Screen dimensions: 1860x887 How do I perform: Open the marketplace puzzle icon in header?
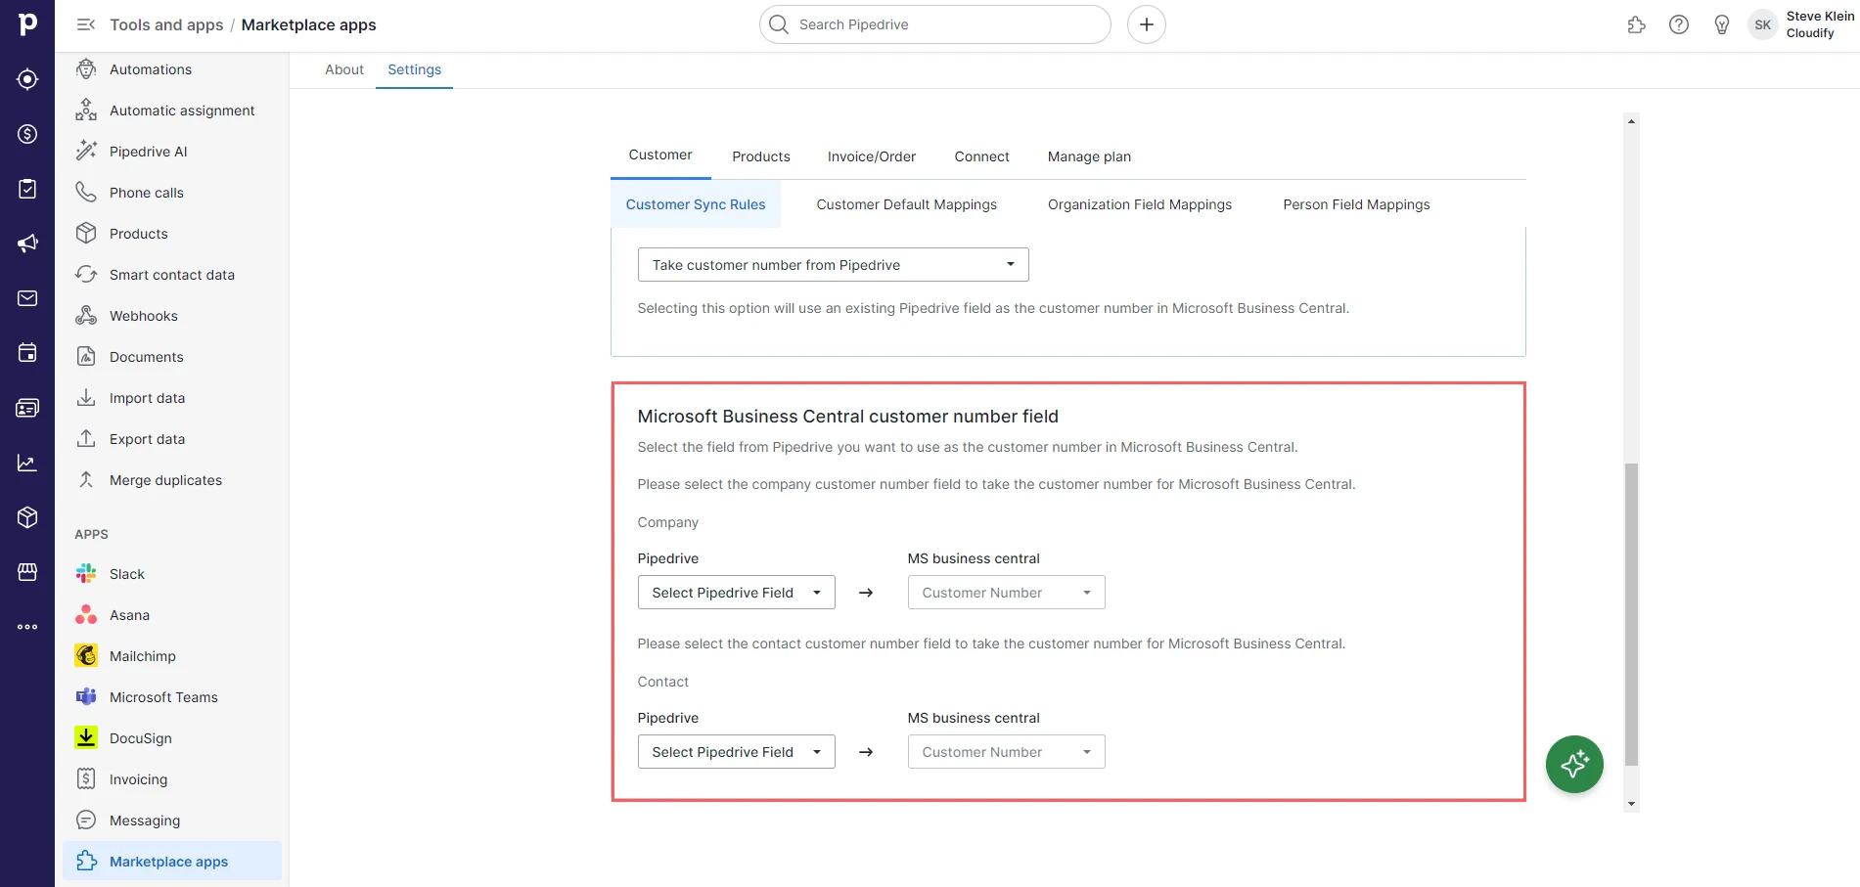[1636, 24]
